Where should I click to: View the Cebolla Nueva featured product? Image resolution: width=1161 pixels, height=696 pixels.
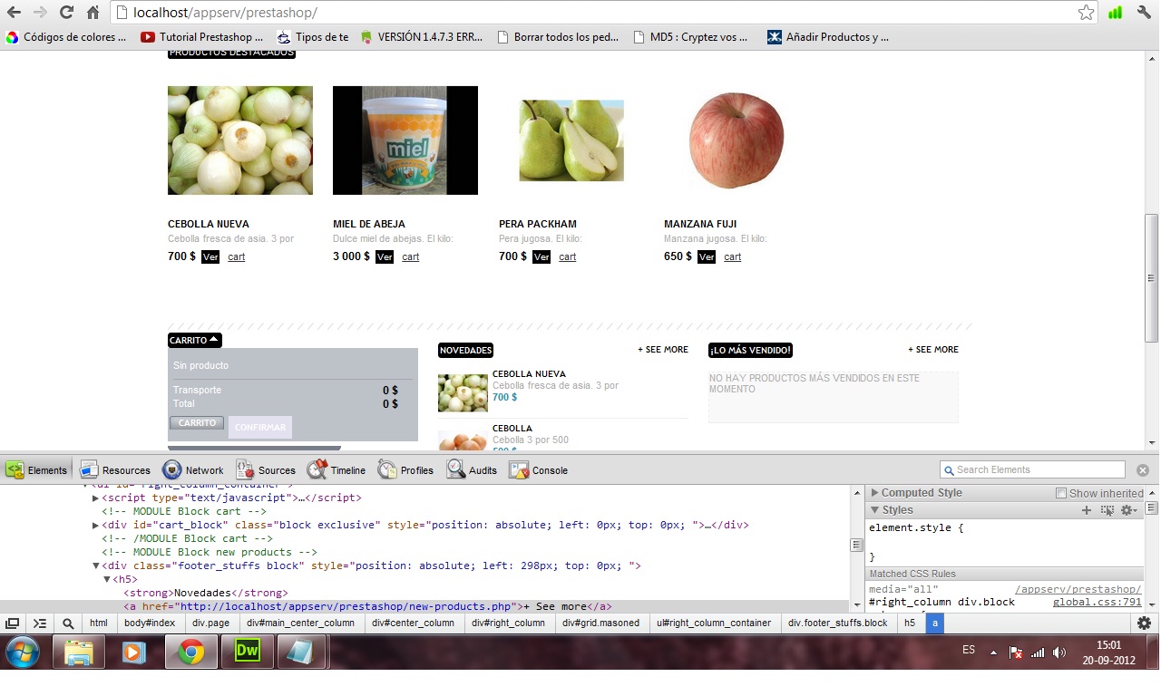[210, 256]
